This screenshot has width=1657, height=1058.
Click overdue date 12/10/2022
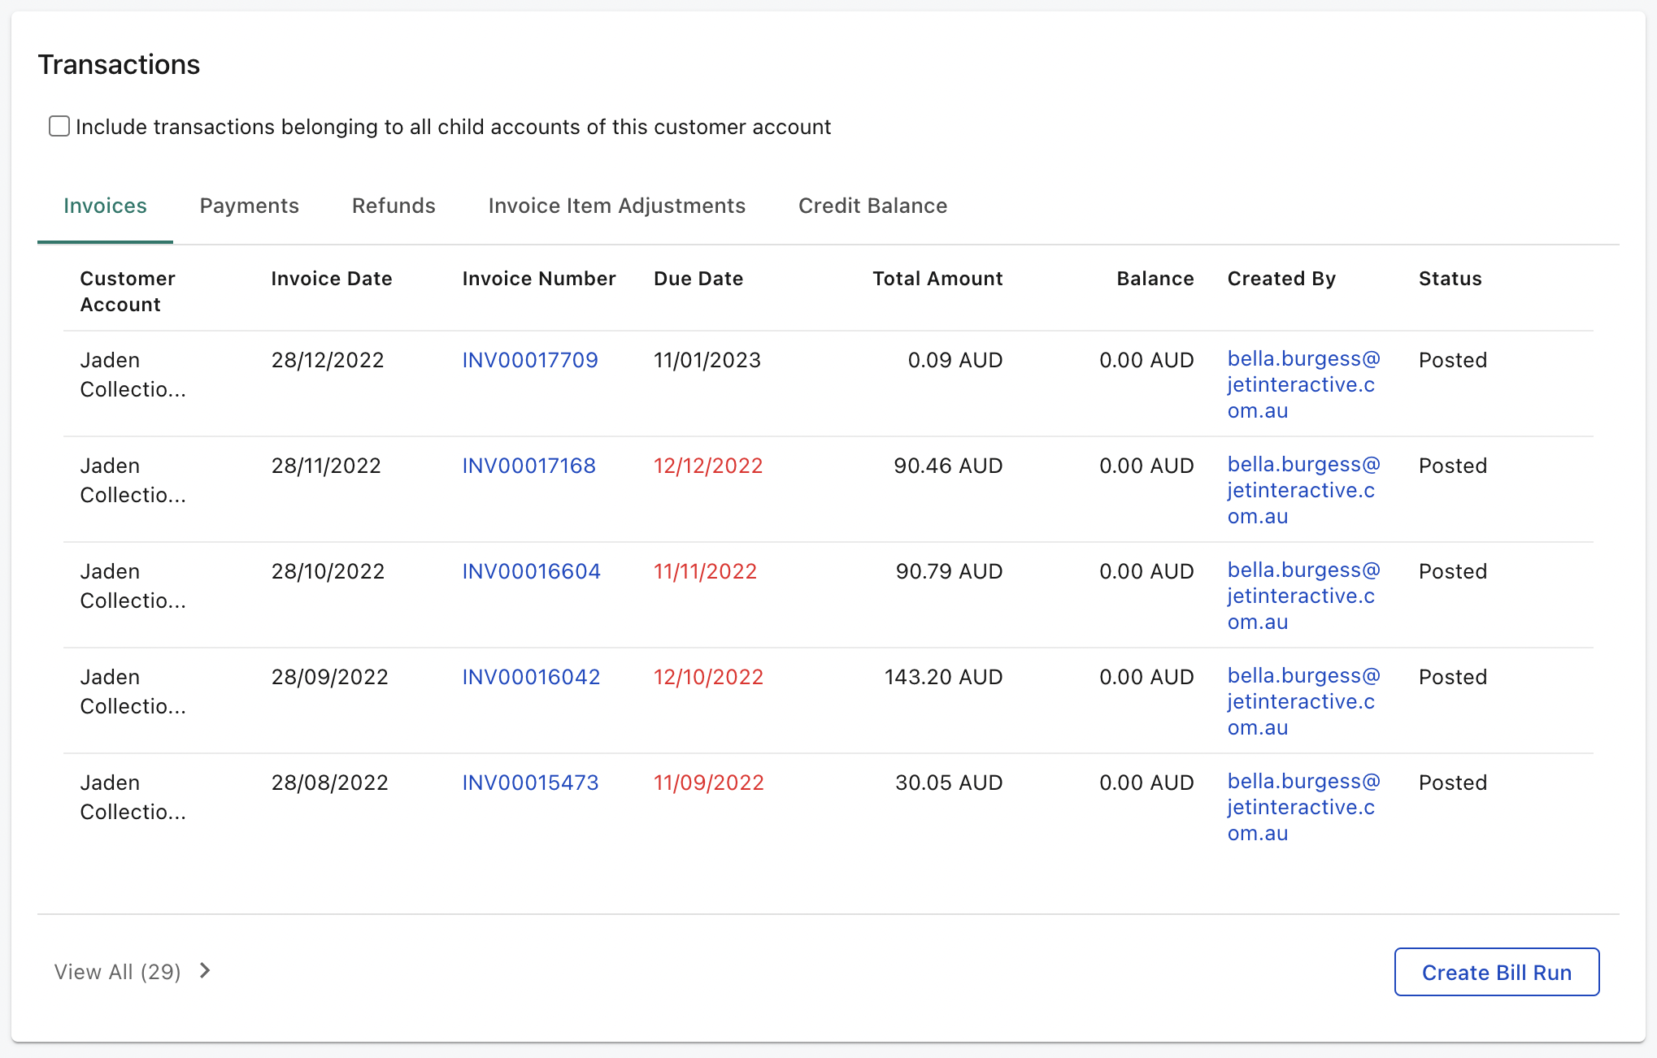pos(709,677)
